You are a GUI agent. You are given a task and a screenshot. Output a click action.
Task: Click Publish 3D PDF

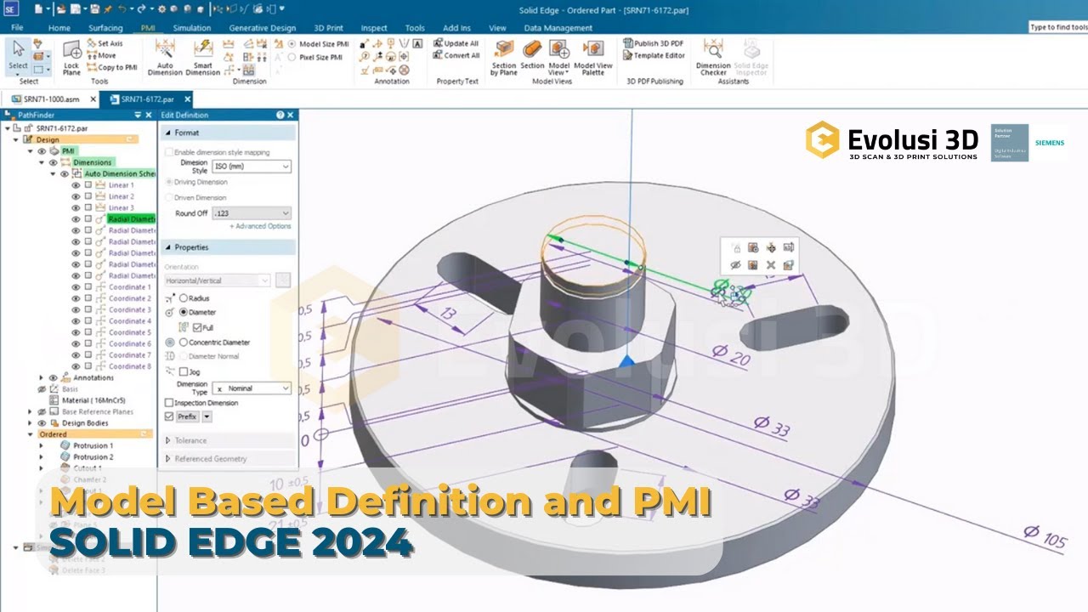coord(653,43)
